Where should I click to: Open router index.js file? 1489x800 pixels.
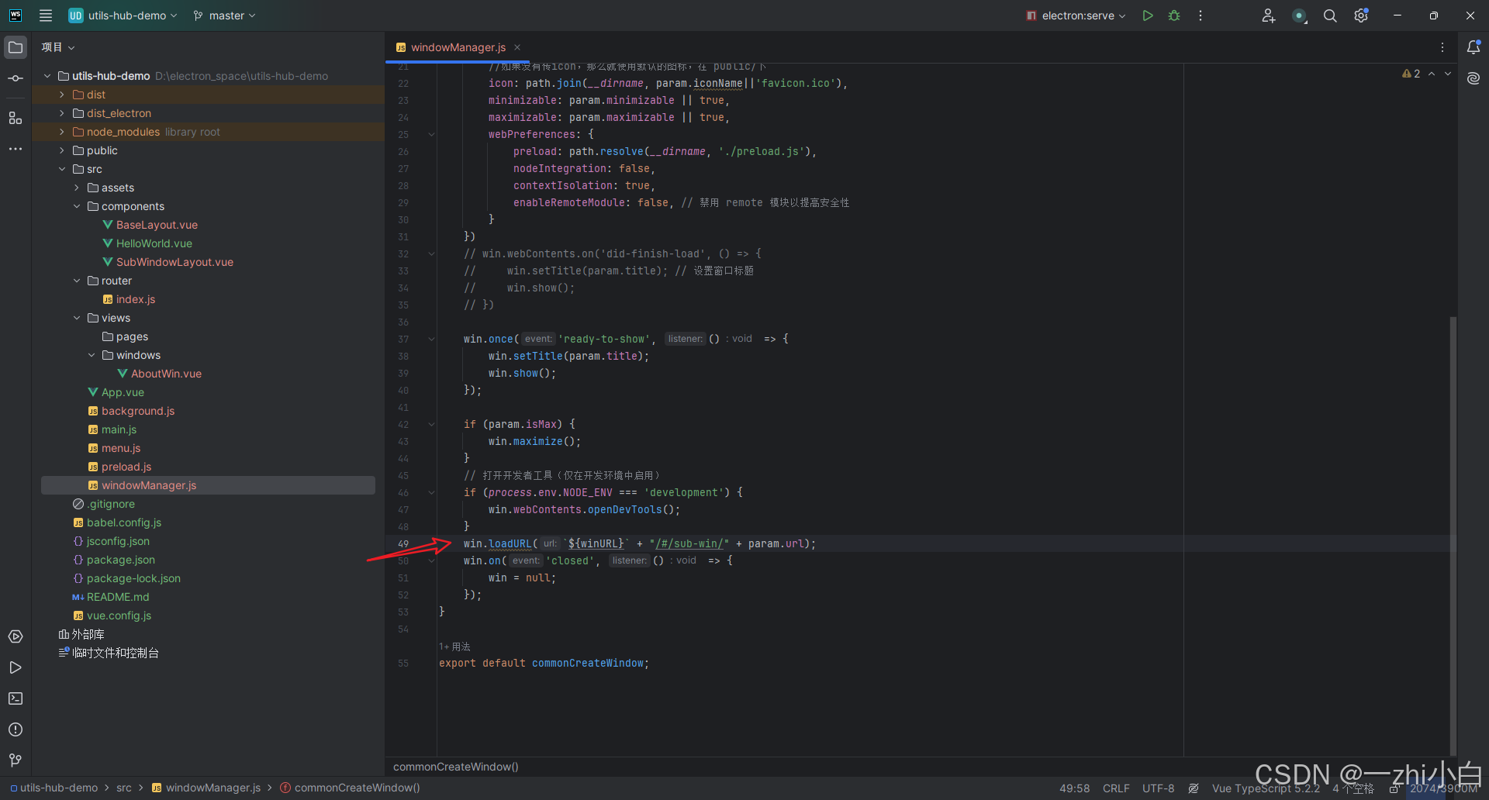pyautogui.click(x=135, y=299)
